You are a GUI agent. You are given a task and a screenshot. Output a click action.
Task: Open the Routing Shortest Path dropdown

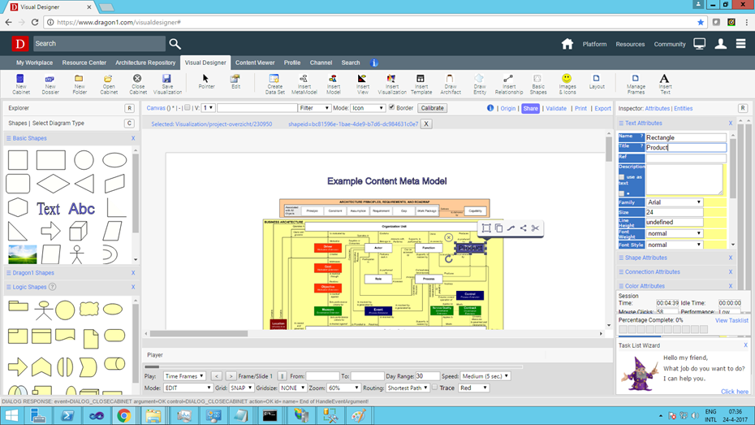408,388
